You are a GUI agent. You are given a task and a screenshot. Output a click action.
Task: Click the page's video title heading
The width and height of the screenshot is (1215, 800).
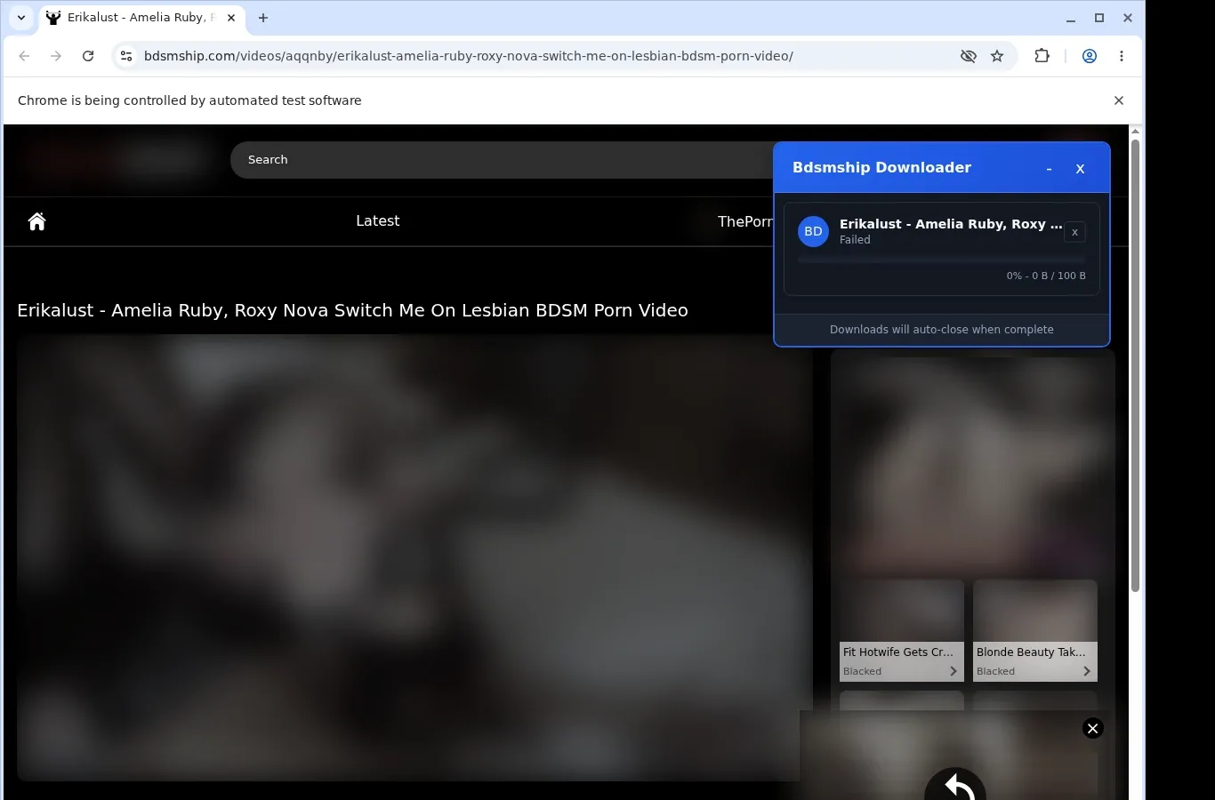click(352, 310)
